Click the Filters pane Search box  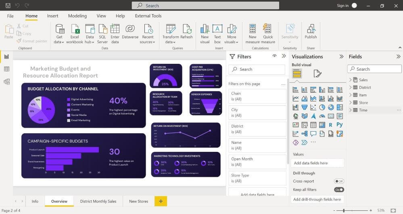257,69
